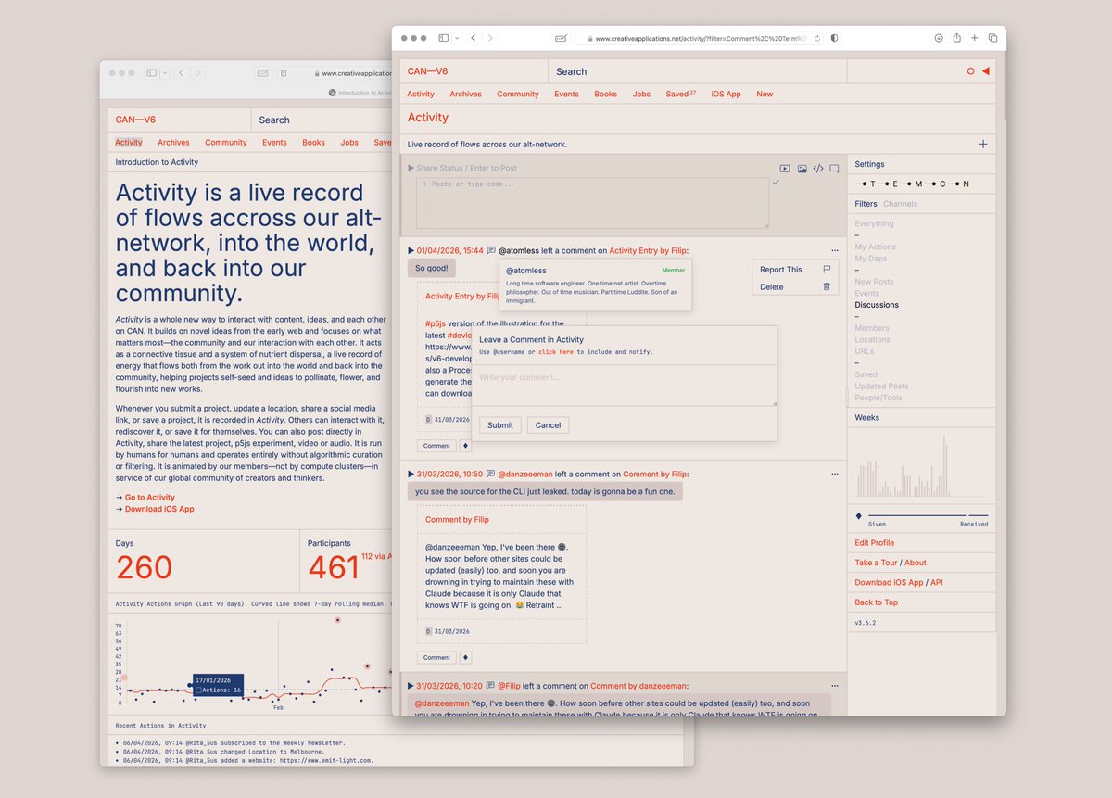Click Download iOS App link in back window
The width and height of the screenshot is (1112, 798).
pyautogui.click(x=159, y=509)
